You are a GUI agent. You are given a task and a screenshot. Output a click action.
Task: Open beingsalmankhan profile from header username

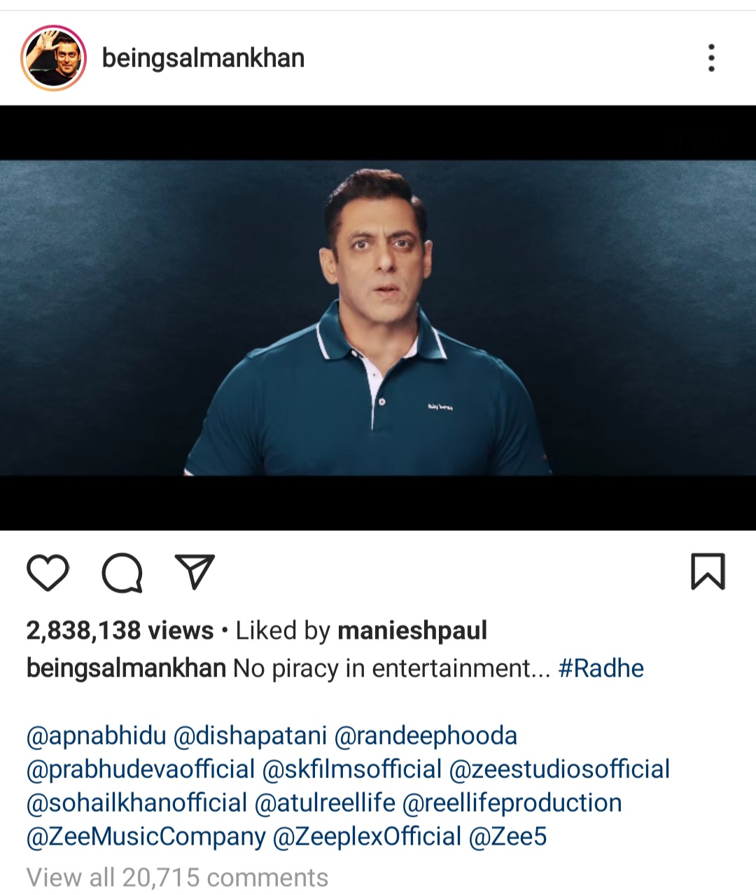(x=203, y=58)
